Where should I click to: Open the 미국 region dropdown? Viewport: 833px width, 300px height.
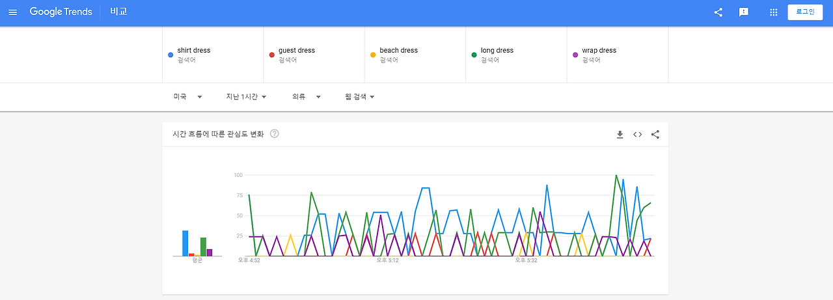point(188,97)
